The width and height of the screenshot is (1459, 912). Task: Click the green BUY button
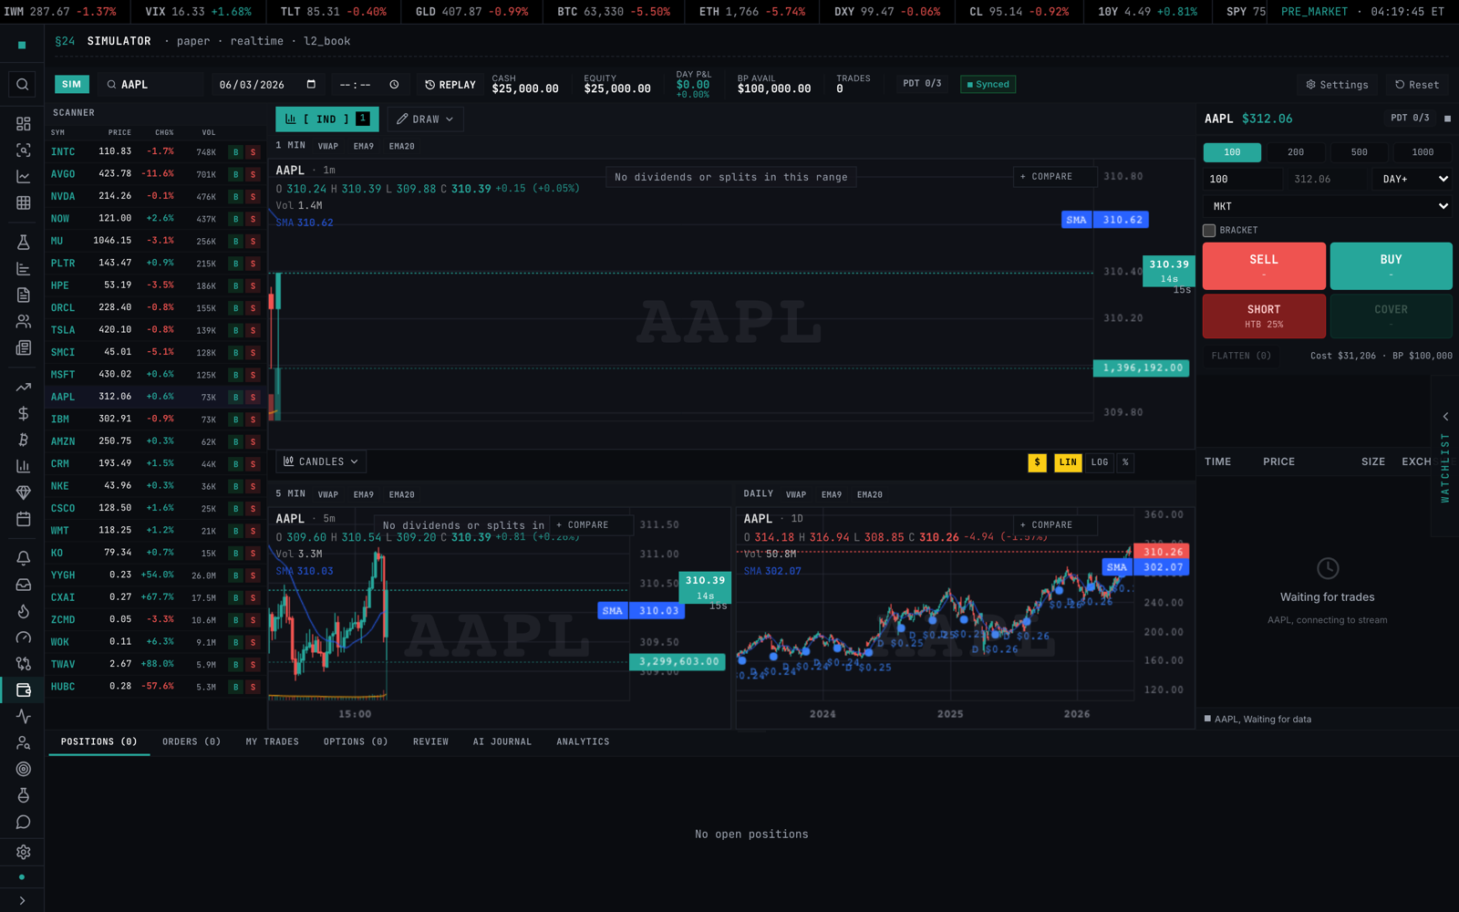point(1391,266)
